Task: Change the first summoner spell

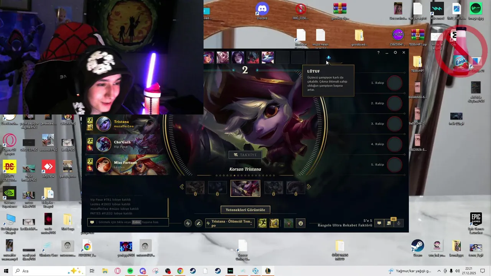Action: (262, 223)
